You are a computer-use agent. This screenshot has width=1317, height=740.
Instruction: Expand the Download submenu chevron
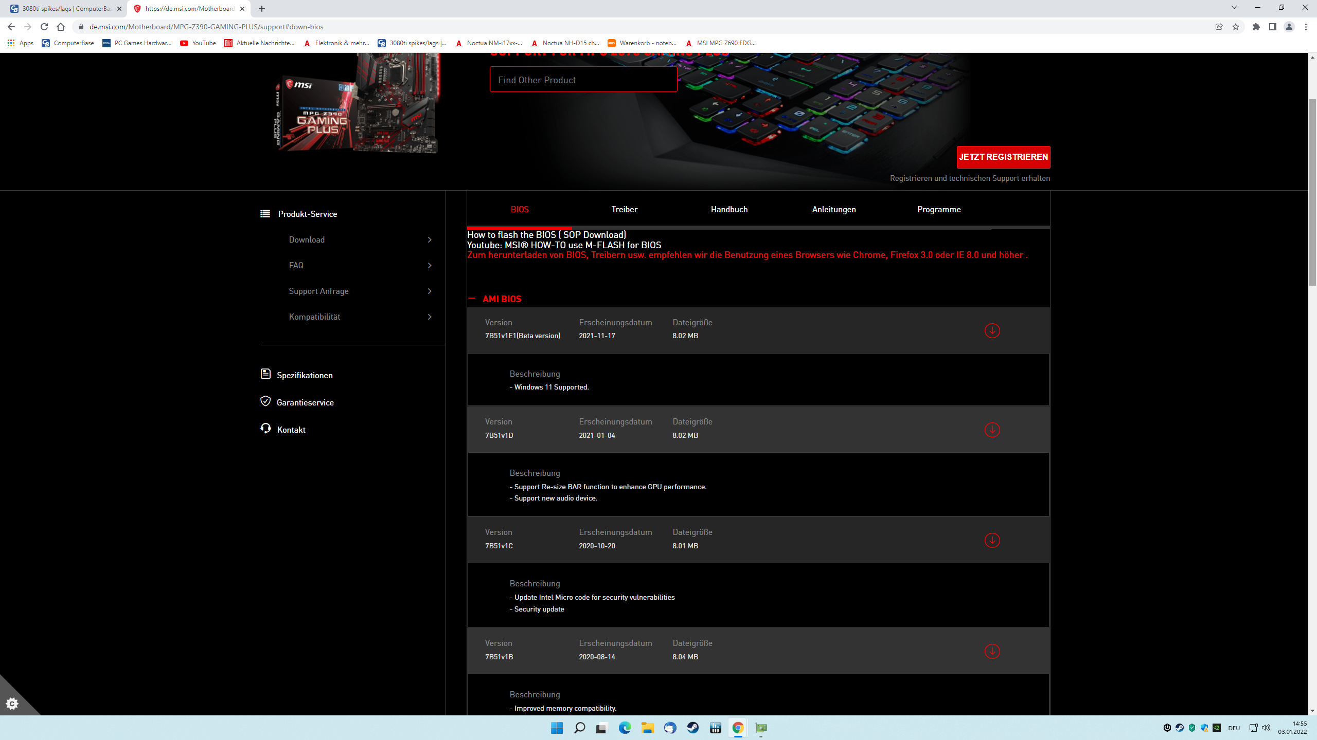(x=430, y=239)
